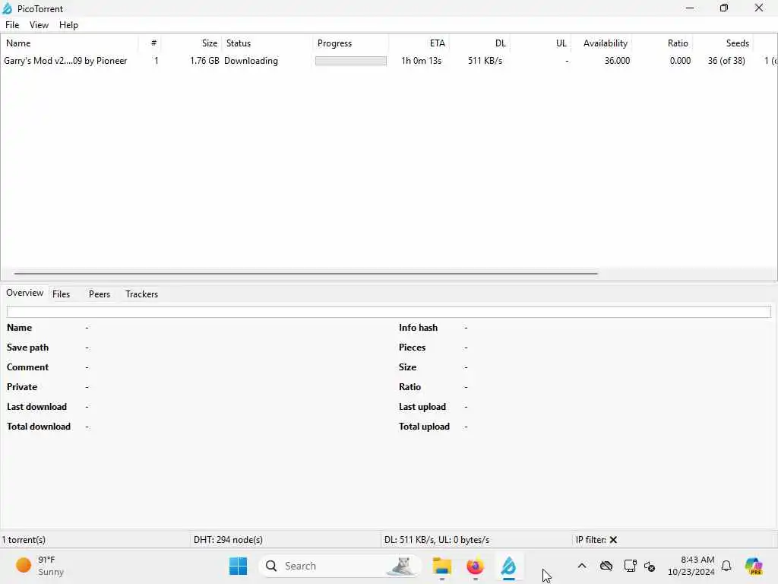
Task: Open the weather widget showing 91°F Sunny
Action: point(40,566)
